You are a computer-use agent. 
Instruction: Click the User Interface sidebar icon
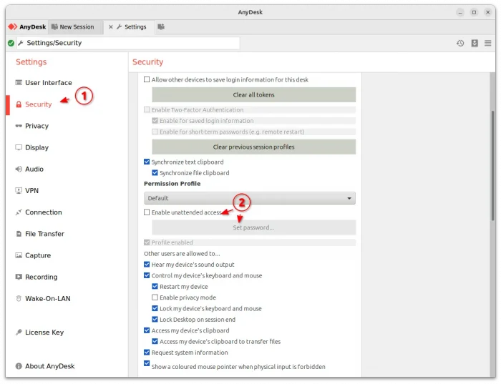pos(19,83)
